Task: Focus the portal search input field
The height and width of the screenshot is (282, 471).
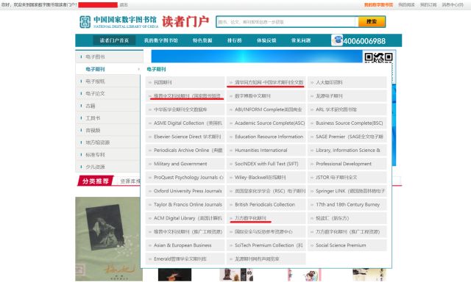Action: pos(286,22)
